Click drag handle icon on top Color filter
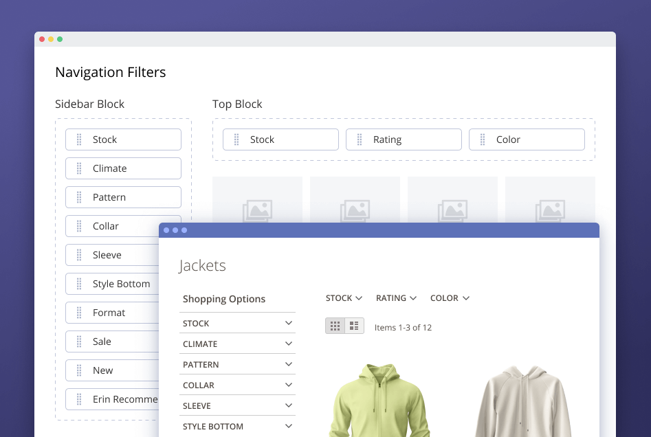Screen dimensions: 651x437 (483, 139)
